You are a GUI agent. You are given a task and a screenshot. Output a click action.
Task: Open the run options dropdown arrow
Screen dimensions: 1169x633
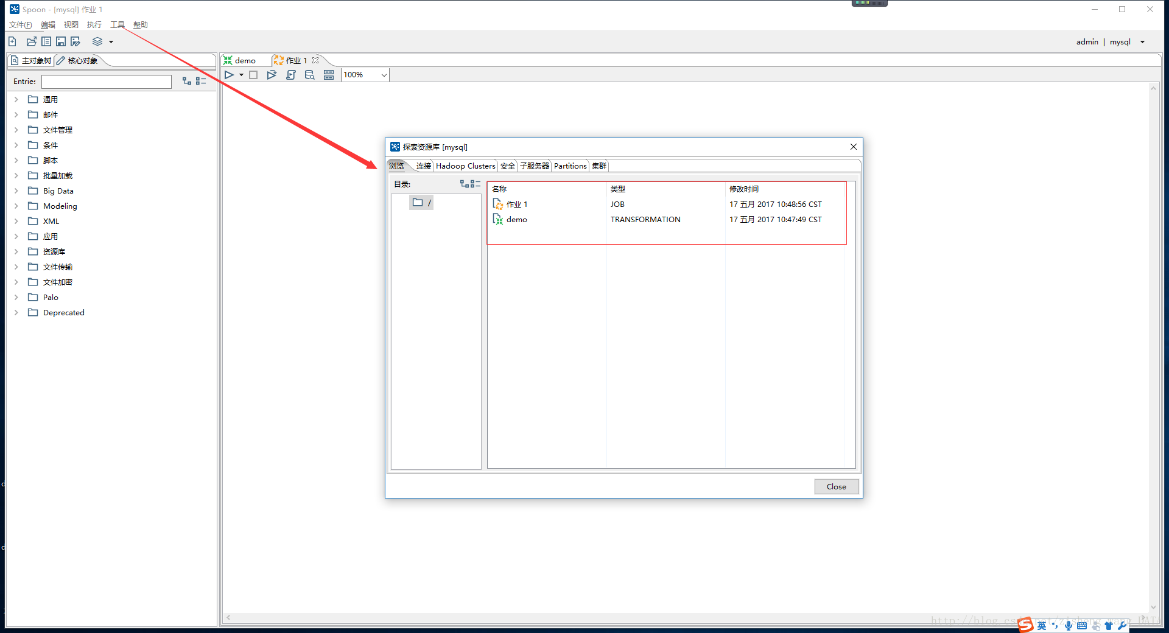241,75
